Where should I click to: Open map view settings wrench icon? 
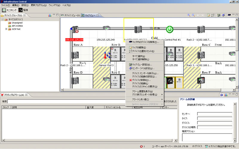click(219, 15)
